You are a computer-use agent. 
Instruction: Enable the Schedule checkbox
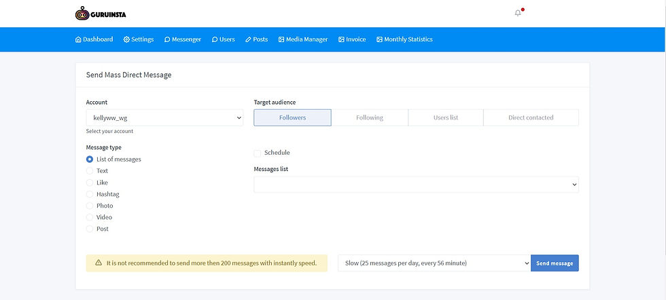(x=258, y=153)
